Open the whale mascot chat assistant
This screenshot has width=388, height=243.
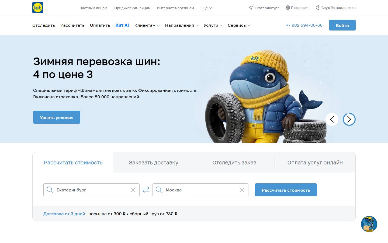pyautogui.click(x=369, y=224)
